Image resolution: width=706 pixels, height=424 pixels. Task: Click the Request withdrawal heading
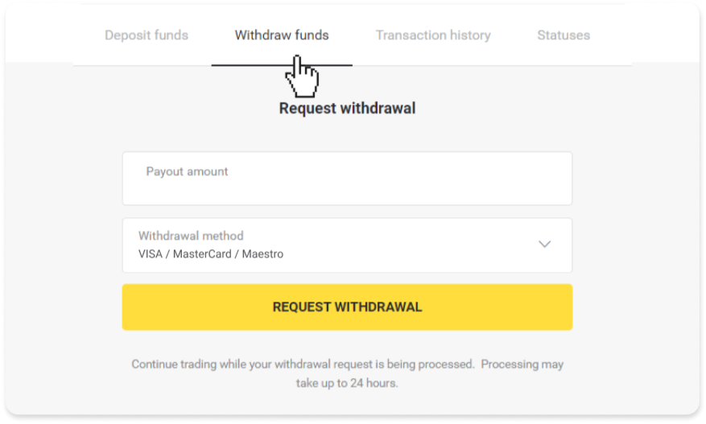(347, 108)
